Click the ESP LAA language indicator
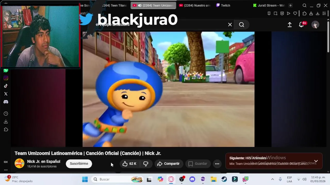Image resolution: width=330 pixels, height=185 pixels. 290,179
